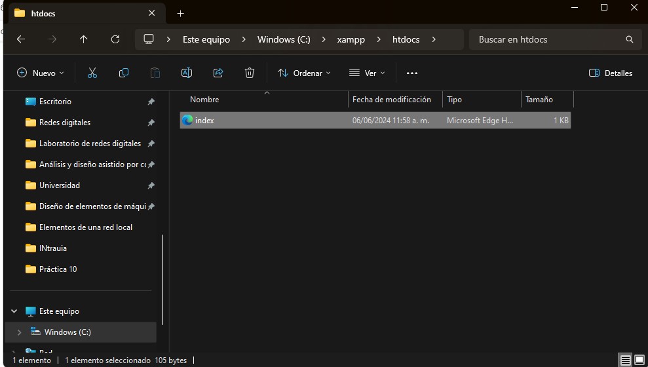
Task: Click the Copy icon in toolbar
Action: (x=124, y=73)
